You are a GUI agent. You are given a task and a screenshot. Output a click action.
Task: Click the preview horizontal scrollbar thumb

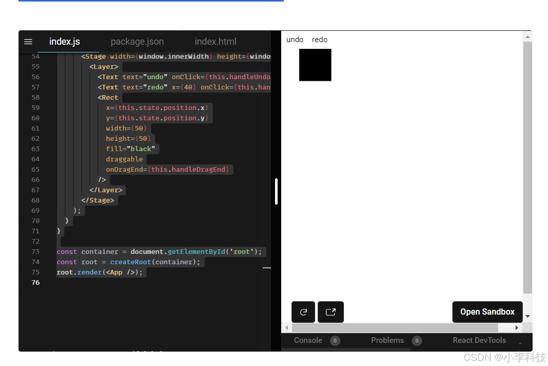(395, 327)
